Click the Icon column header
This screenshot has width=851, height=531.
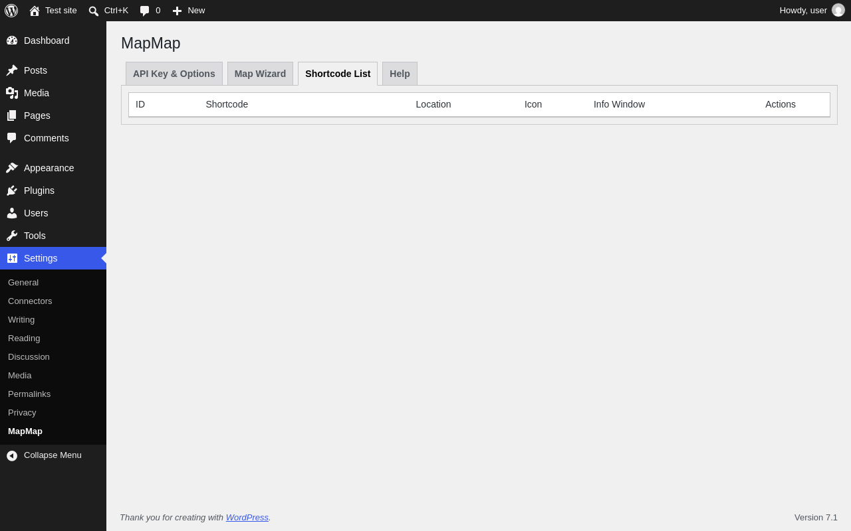[x=533, y=104]
